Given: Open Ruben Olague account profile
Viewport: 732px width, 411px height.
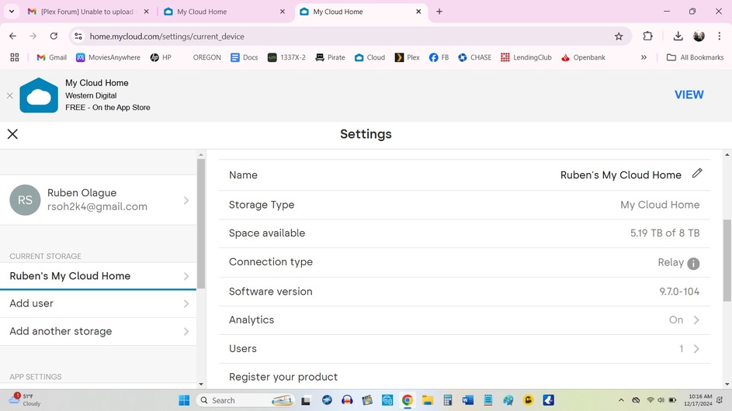Looking at the screenshot, I should [98, 200].
